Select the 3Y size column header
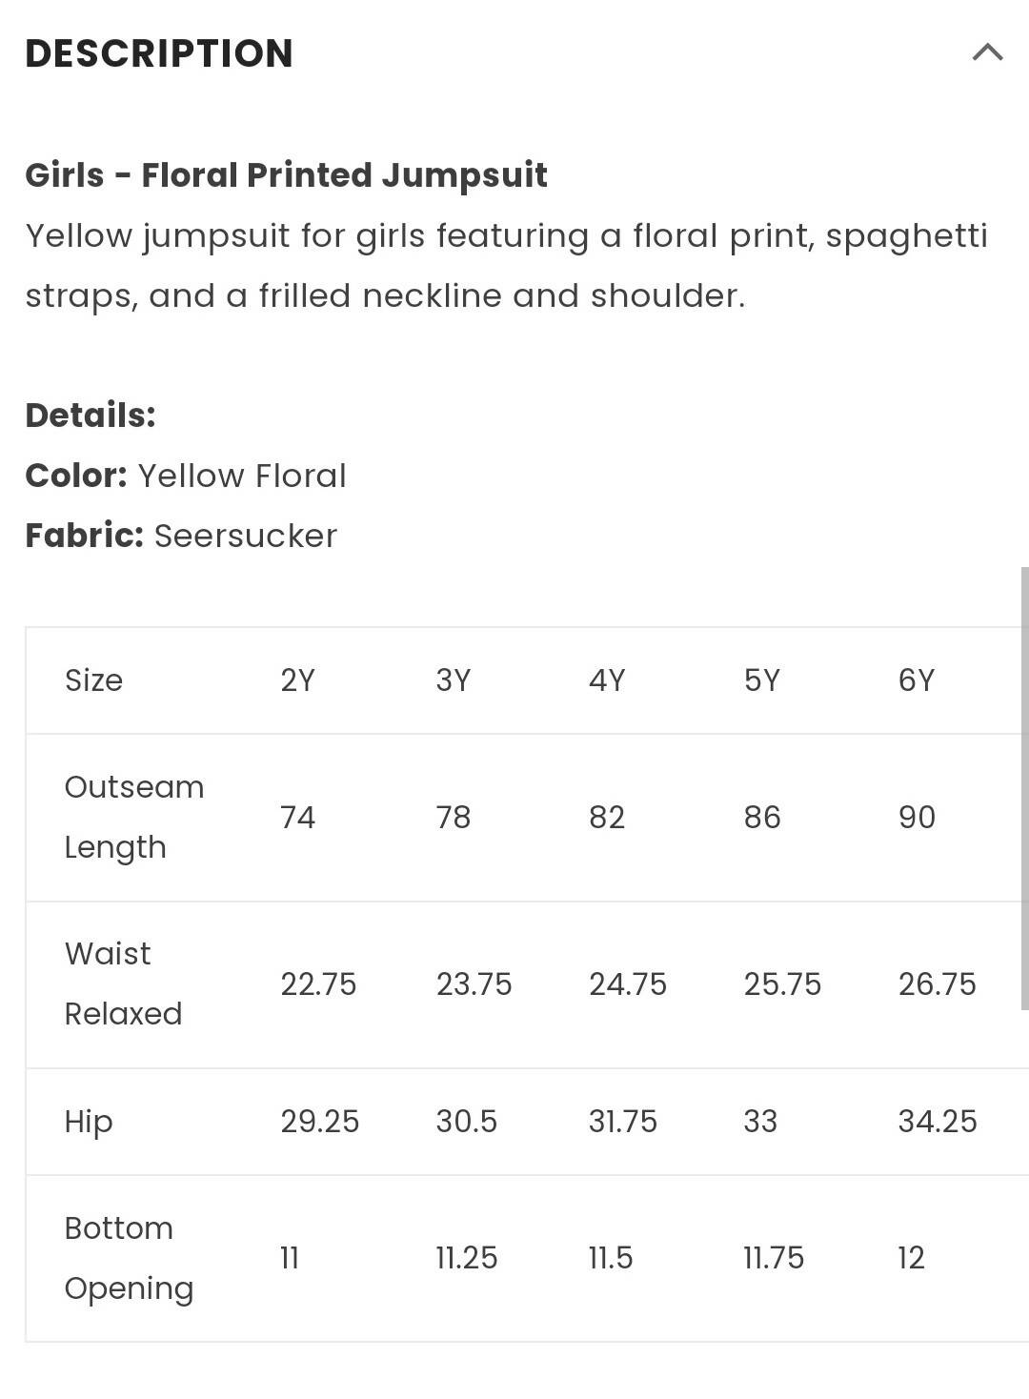 [454, 680]
